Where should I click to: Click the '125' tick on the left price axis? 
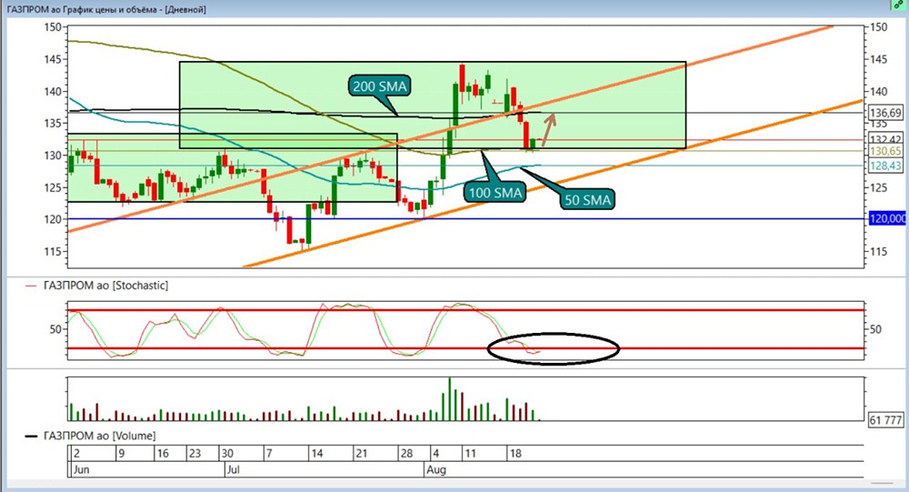[x=53, y=187]
